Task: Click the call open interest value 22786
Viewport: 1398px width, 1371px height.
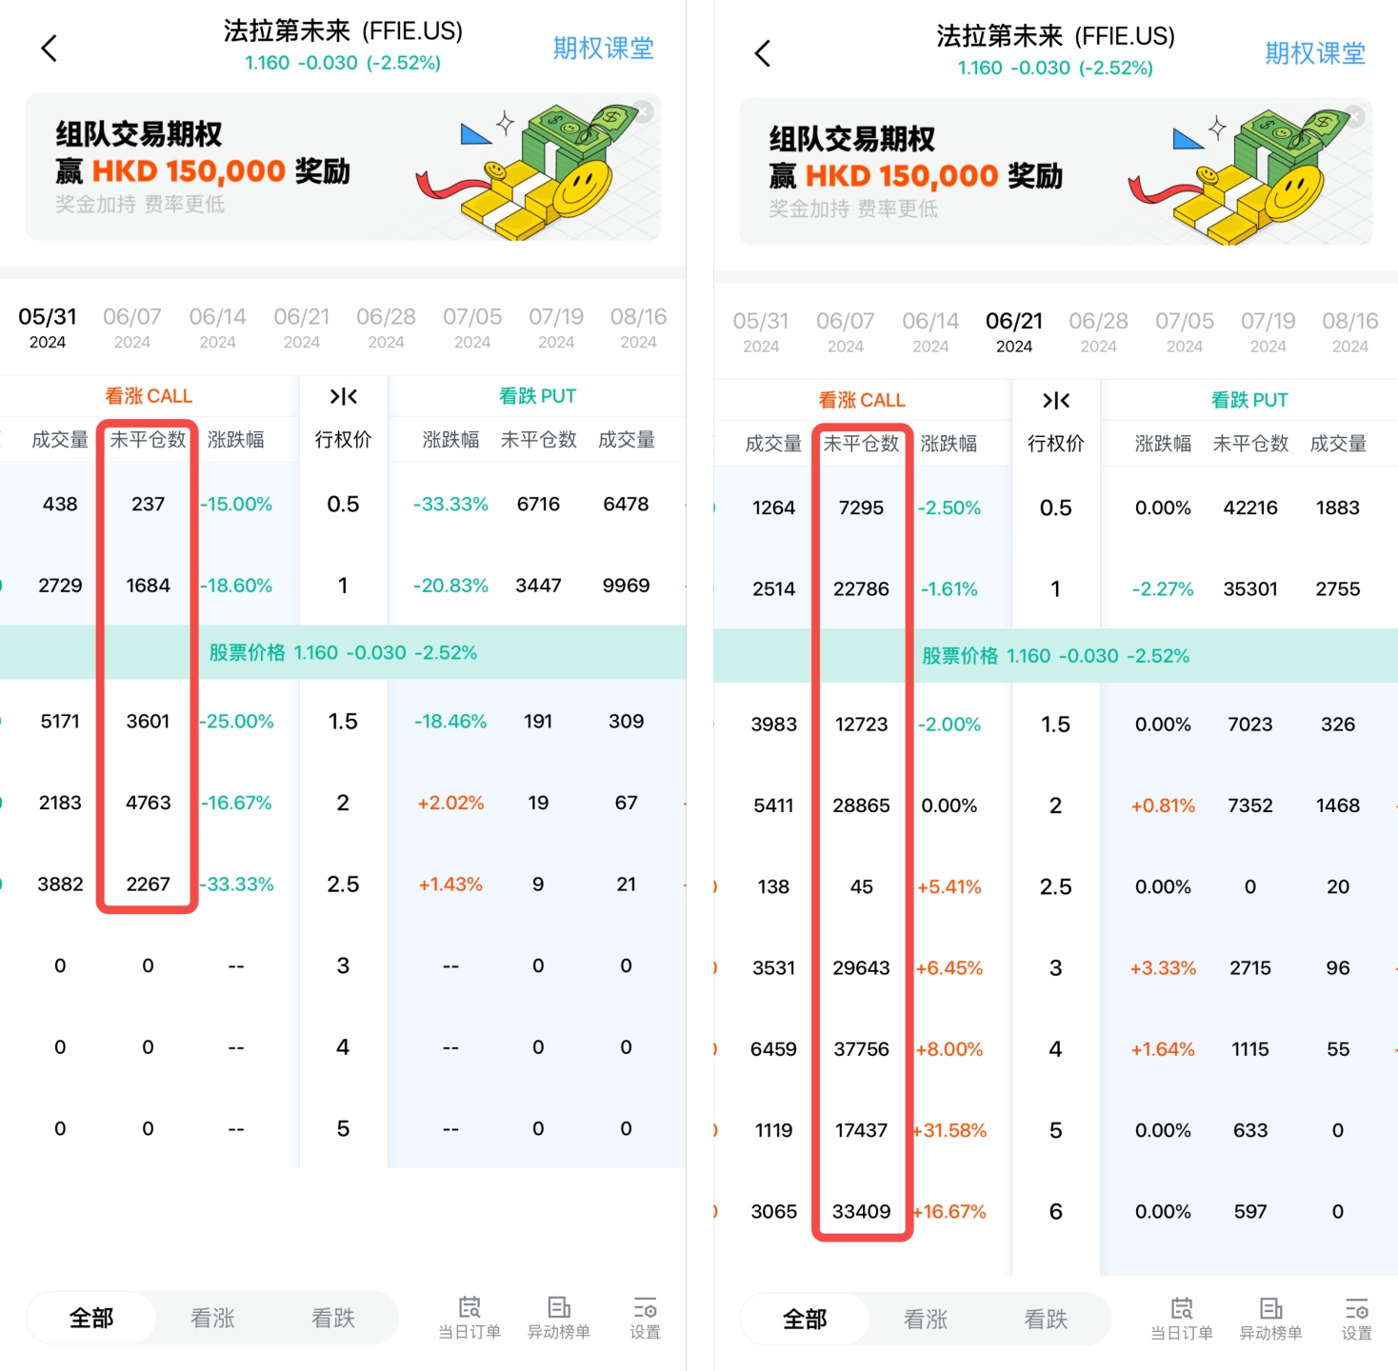Action: tap(861, 589)
